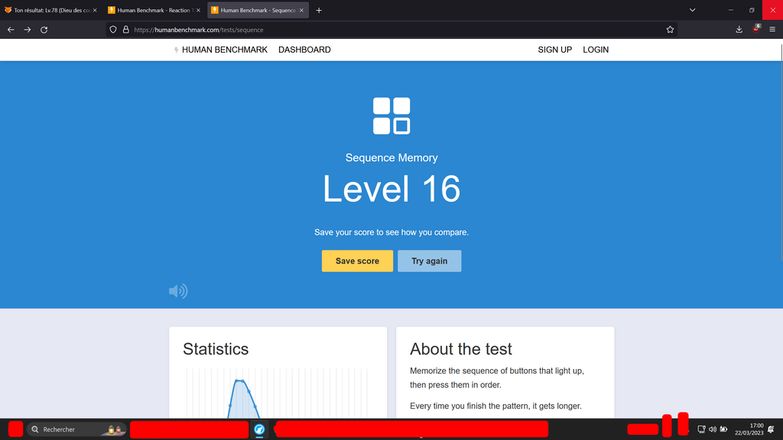Switch to the Human Benchmark Reaction tab
Screen dimensions: 783x440
(x=153, y=11)
